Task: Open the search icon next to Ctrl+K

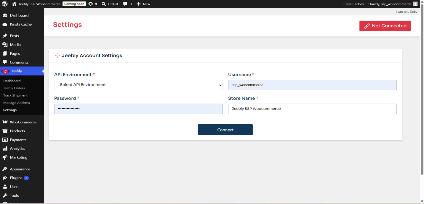Action: [104, 4]
